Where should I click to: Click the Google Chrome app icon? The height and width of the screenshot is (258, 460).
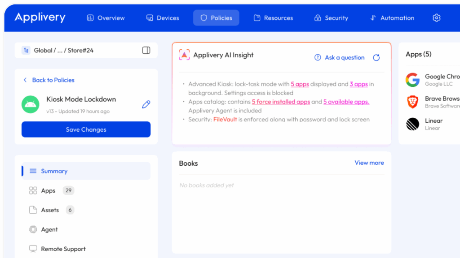point(412,80)
